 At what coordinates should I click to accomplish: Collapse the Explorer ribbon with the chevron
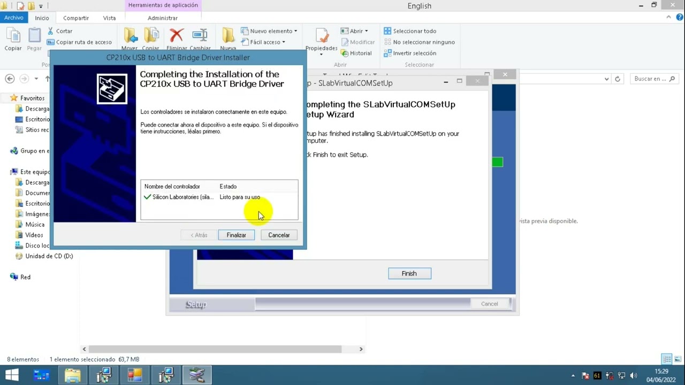[x=669, y=18]
